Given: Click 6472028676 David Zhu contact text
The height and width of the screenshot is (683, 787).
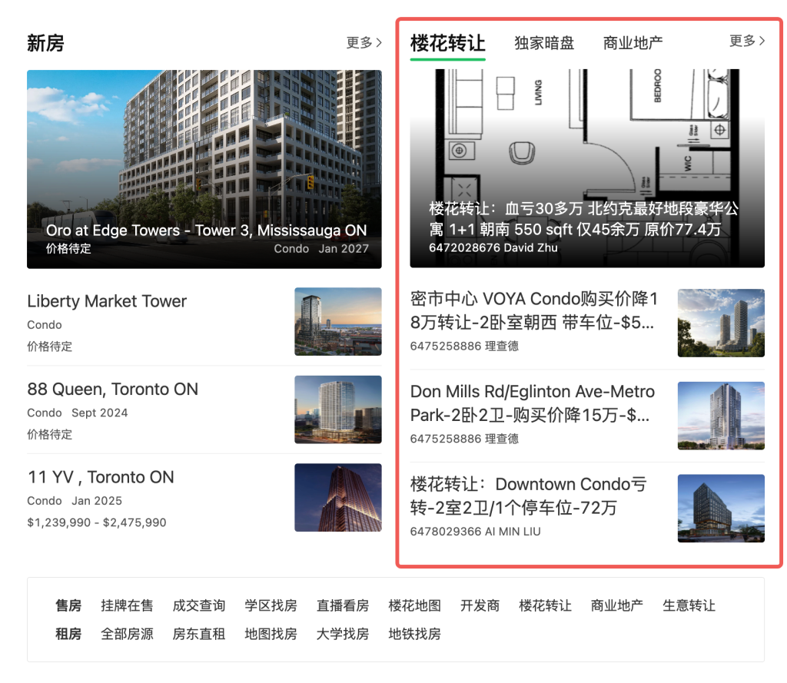Looking at the screenshot, I should click(x=493, y=248).
